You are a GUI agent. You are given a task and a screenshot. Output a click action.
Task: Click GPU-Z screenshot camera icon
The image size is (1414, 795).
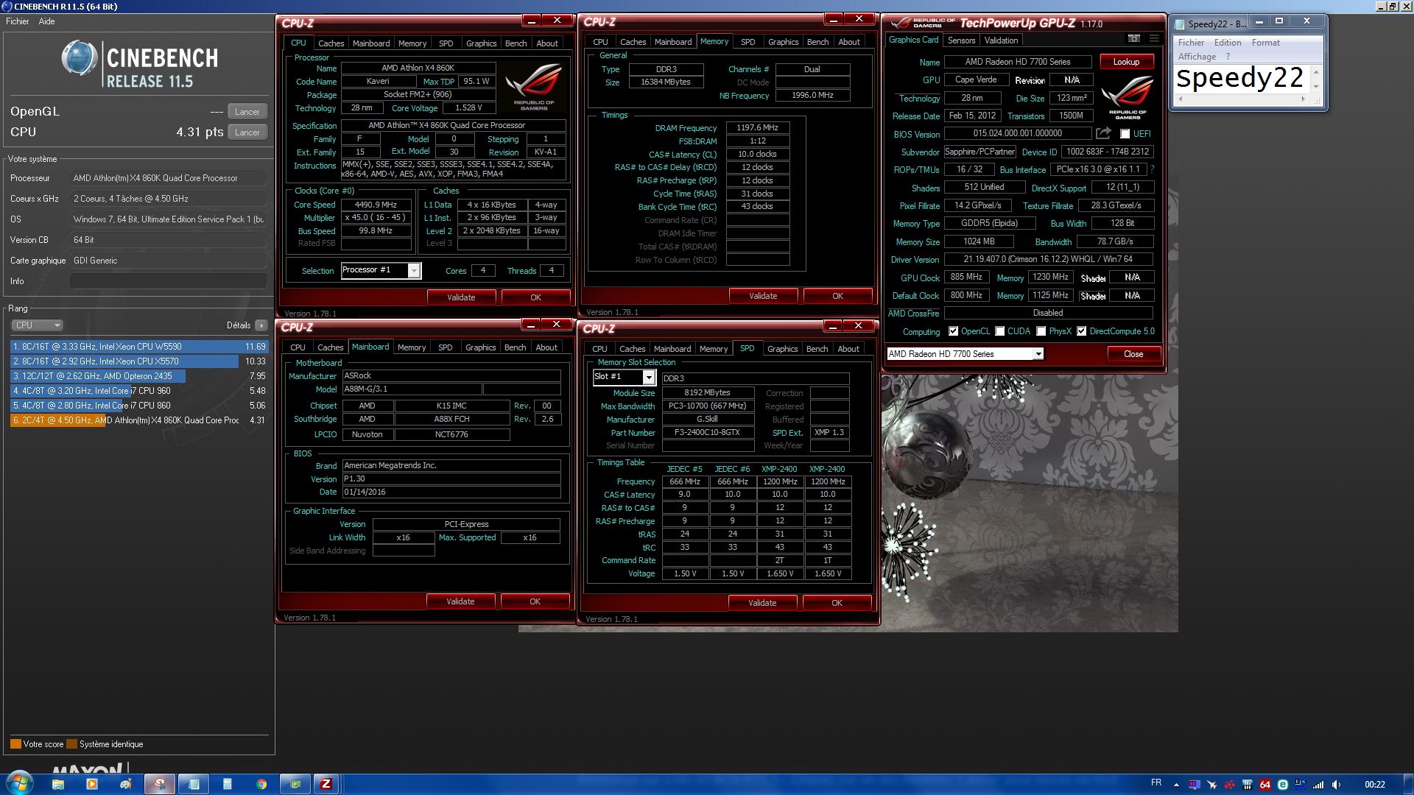1134,39
